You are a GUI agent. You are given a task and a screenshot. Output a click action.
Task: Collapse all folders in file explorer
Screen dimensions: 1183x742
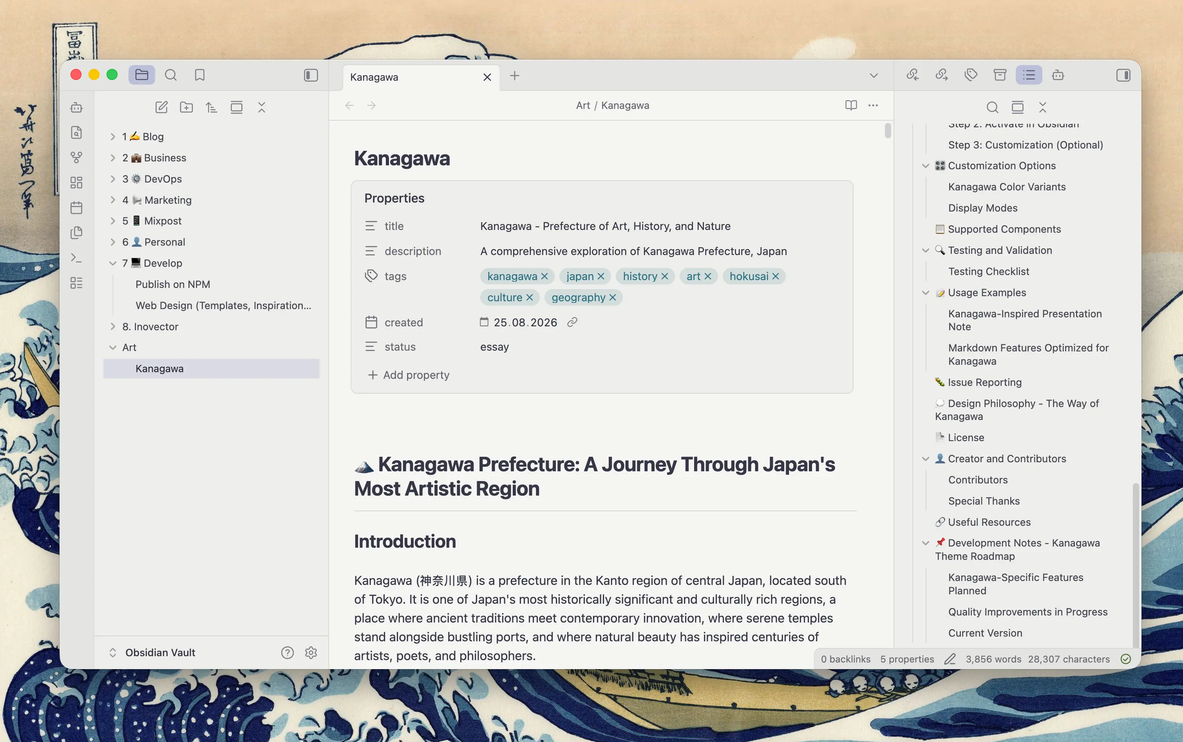pos(262,107)
